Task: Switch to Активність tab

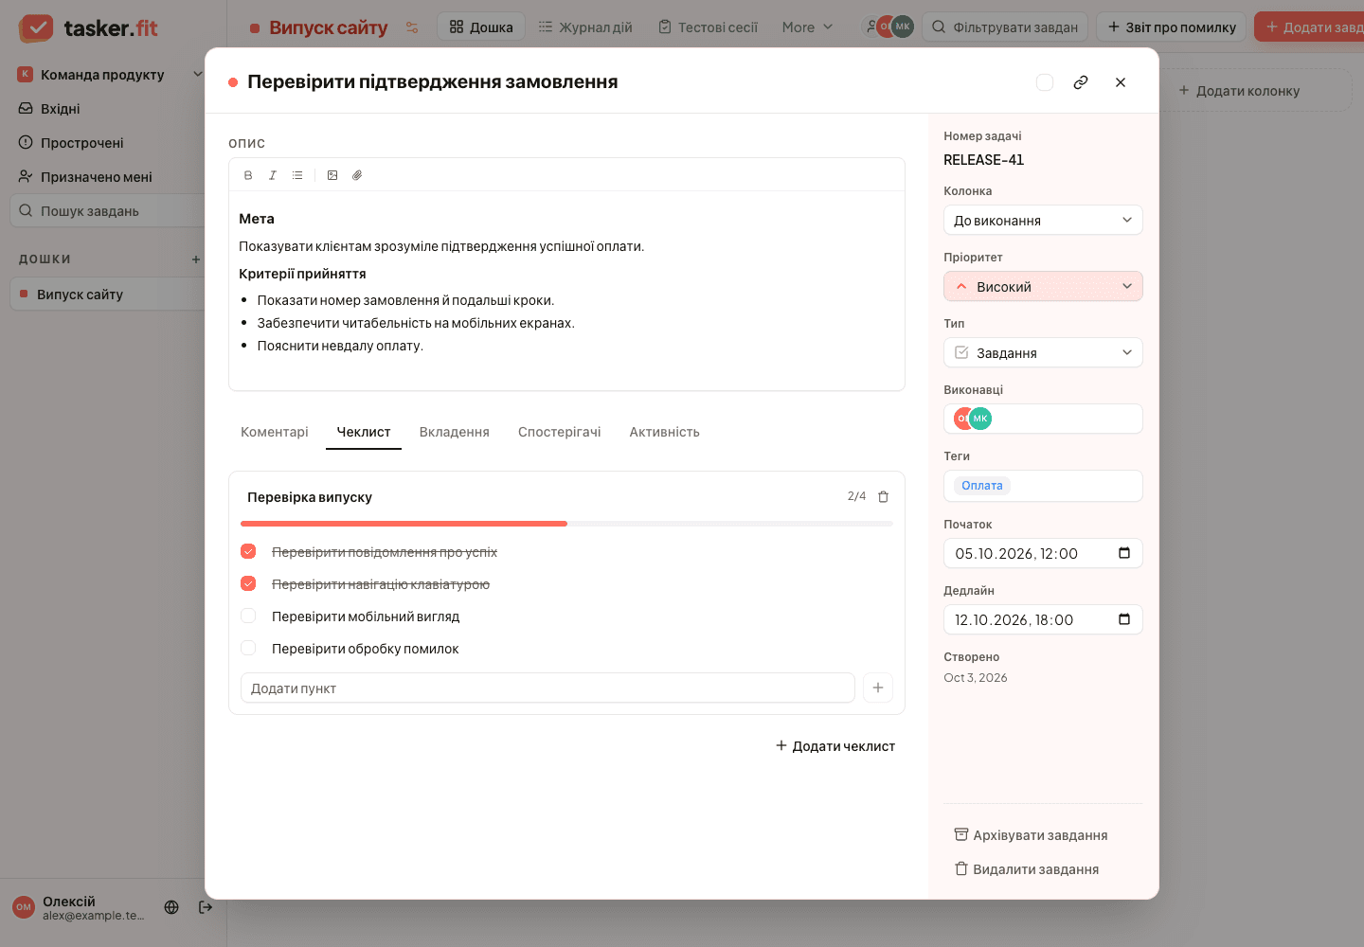Action: (x=665, y=432)
